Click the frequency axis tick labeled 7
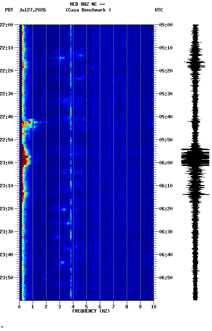Image resolution: width=212 pixels, height=331 pixels. 113,307
